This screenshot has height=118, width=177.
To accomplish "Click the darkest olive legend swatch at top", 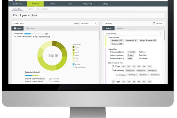I will pyautogui.click(x=74, y=47).
